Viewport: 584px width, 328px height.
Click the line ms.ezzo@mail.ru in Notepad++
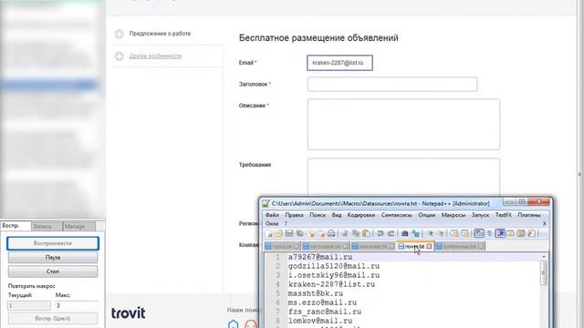(322, 302)
